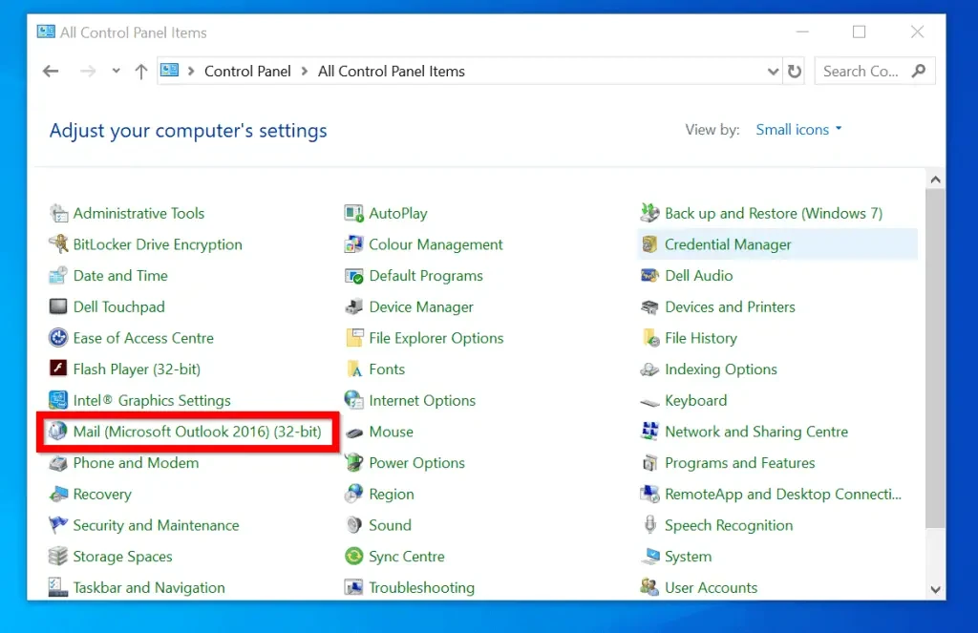Screen dimensions: 978x633
Task: Select Control Panel in the breadcrumb path
Action: [x=247, y=72]
